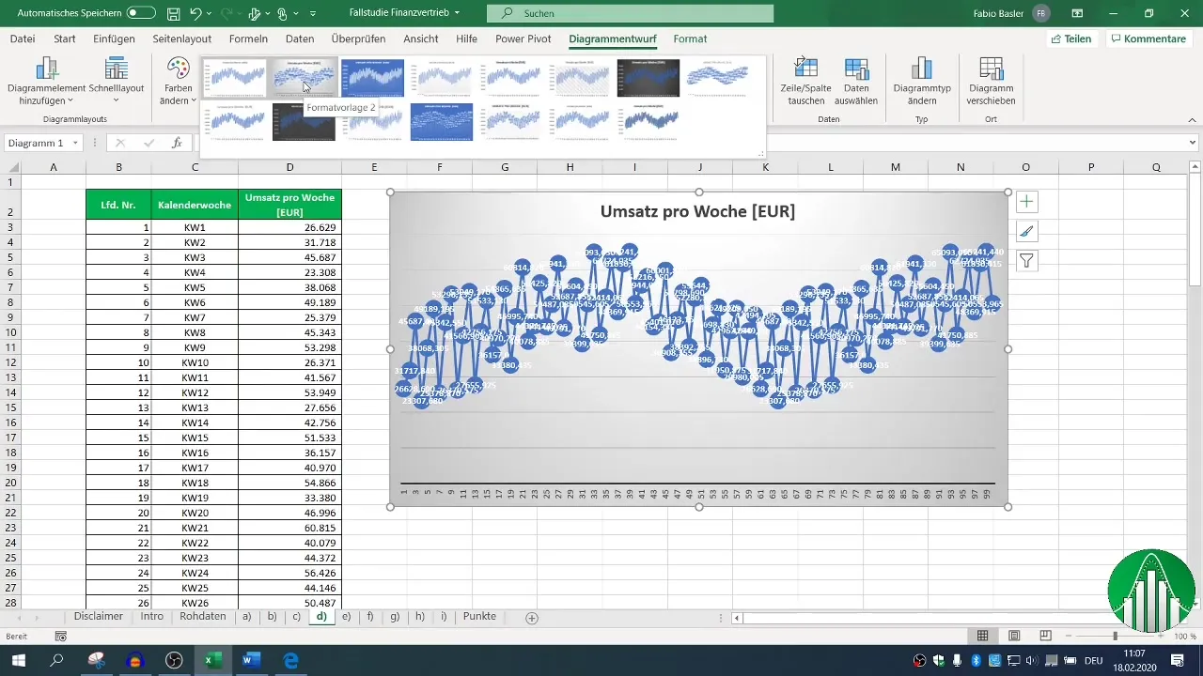Select the chart title Umsatz pro Woche [EUR]

click(x=698, y=211)
